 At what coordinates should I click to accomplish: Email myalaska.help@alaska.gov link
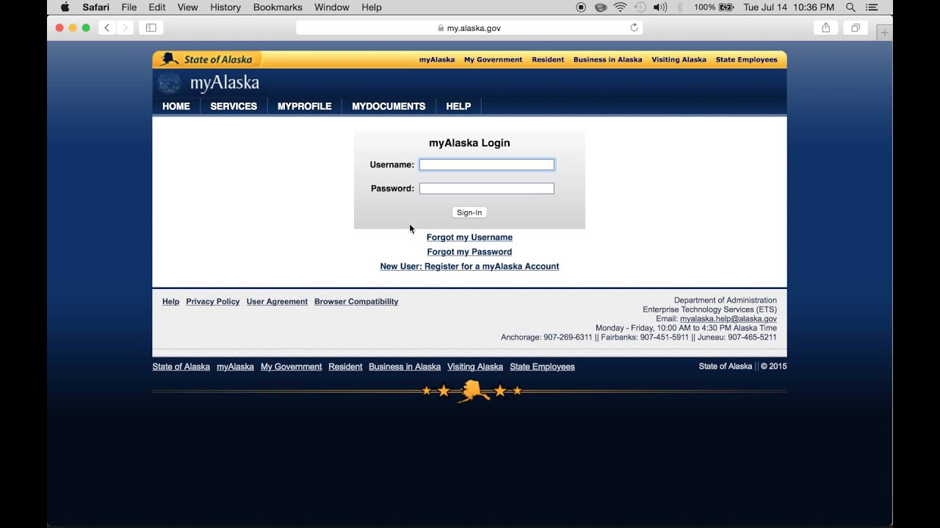728,319
